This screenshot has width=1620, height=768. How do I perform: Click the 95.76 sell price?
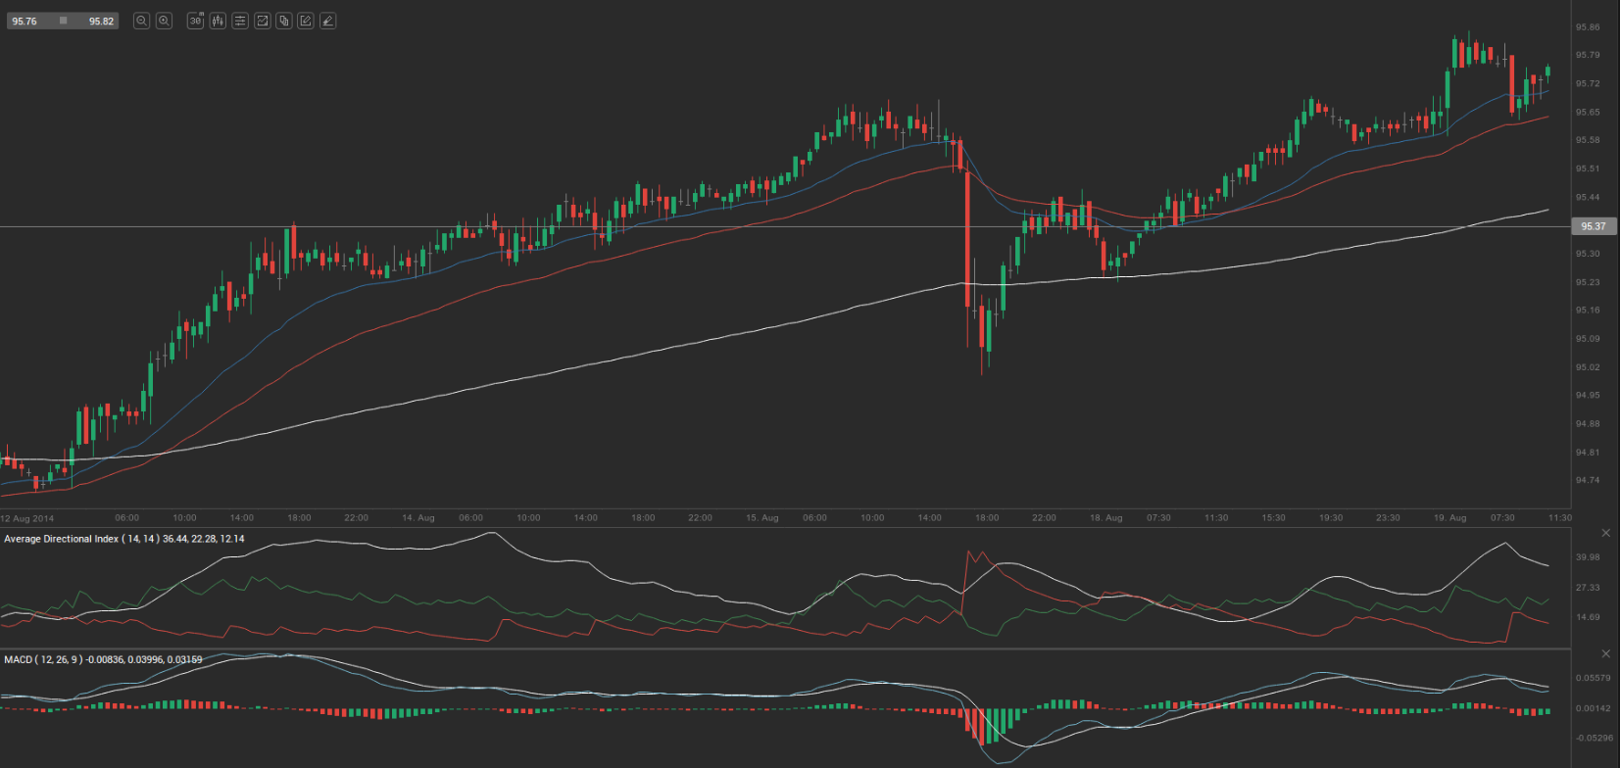[25, 21]
